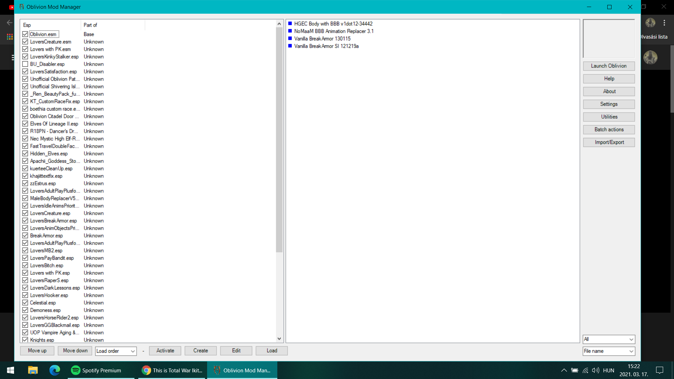This screenshot has width=674, height=379.
Task: Click Activate button
Action: [x=165, y=351]
